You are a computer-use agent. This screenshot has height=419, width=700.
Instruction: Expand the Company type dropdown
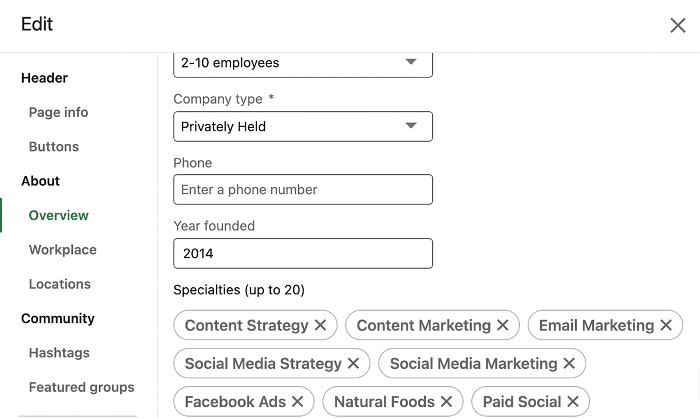pos(303,126)
